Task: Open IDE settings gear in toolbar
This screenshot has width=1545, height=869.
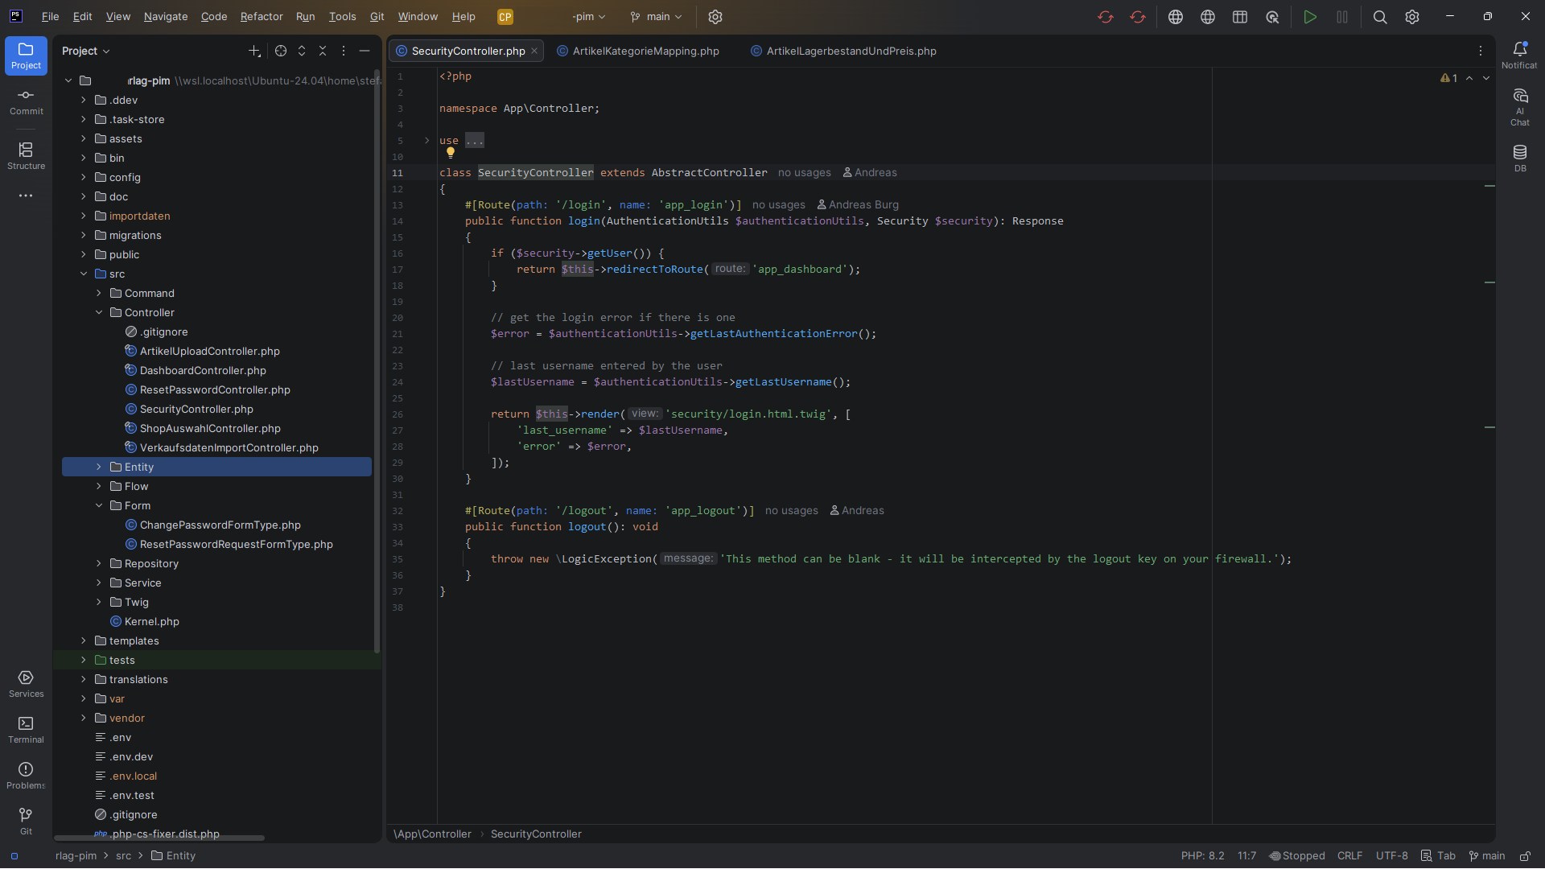Action: click(1412, 17)
